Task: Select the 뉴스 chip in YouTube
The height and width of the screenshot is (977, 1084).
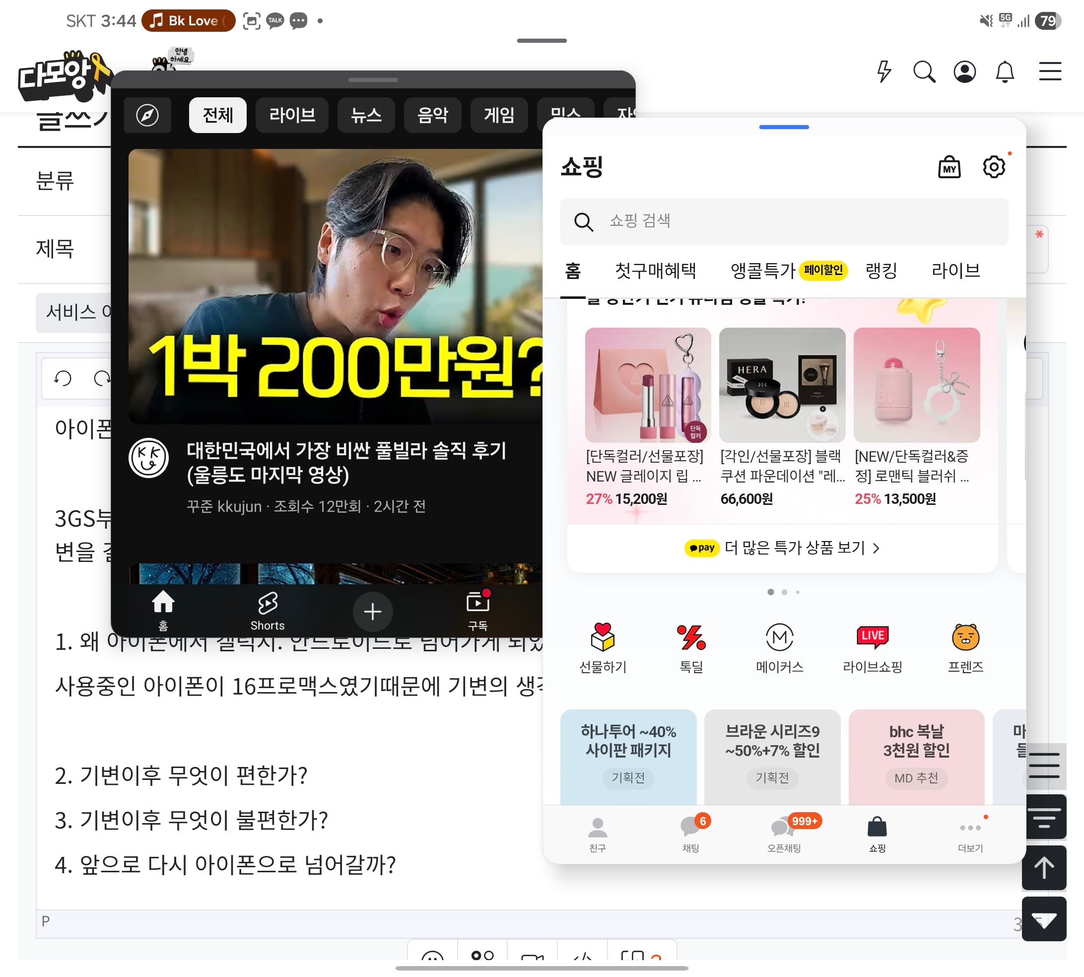Action: 366,115
